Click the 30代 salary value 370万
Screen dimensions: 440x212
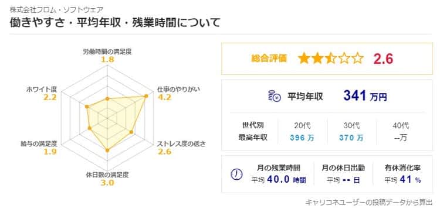pyautogui.click(x=351, y=138)
